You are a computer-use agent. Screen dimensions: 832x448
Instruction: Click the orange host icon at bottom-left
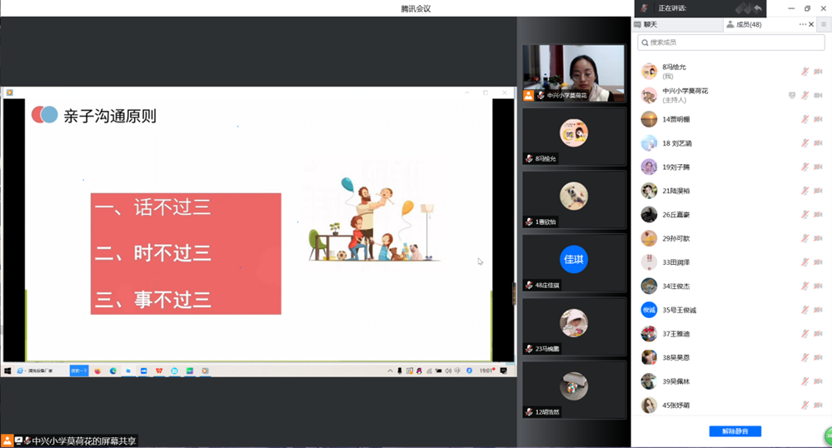click(x=7, y=441)
